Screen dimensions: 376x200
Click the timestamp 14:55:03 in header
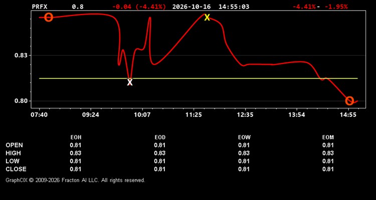(x=234, y=6)
